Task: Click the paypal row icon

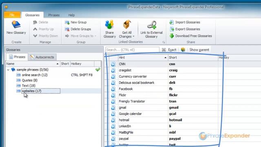Action: (113, 139)
